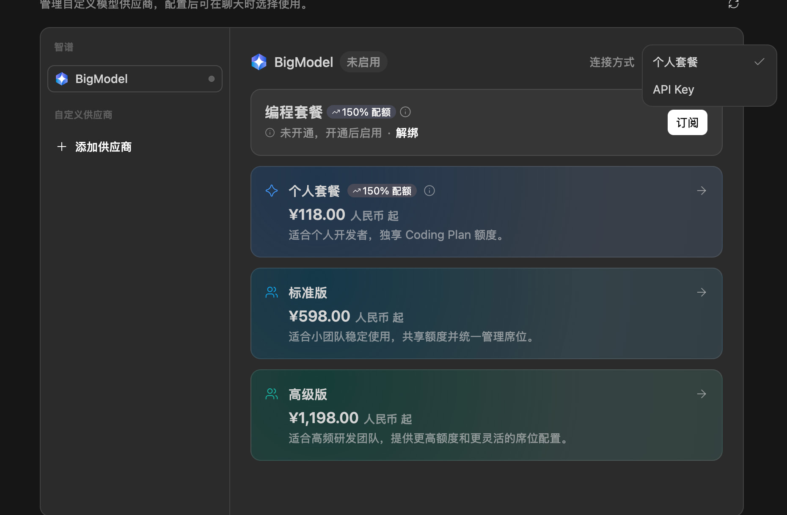Click the BigModel logo in the header

tap(259, 62)
